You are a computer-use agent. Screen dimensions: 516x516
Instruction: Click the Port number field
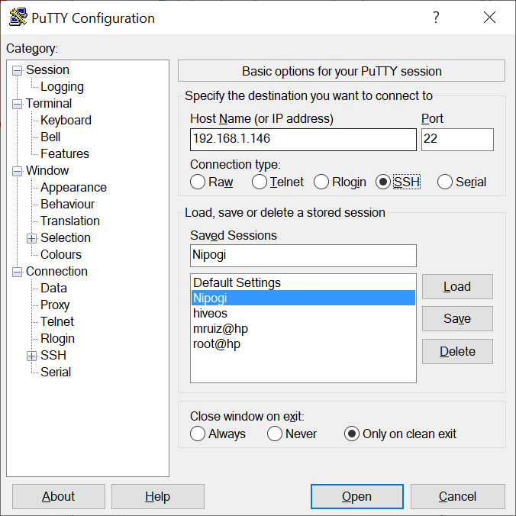(x=456, y=140)
